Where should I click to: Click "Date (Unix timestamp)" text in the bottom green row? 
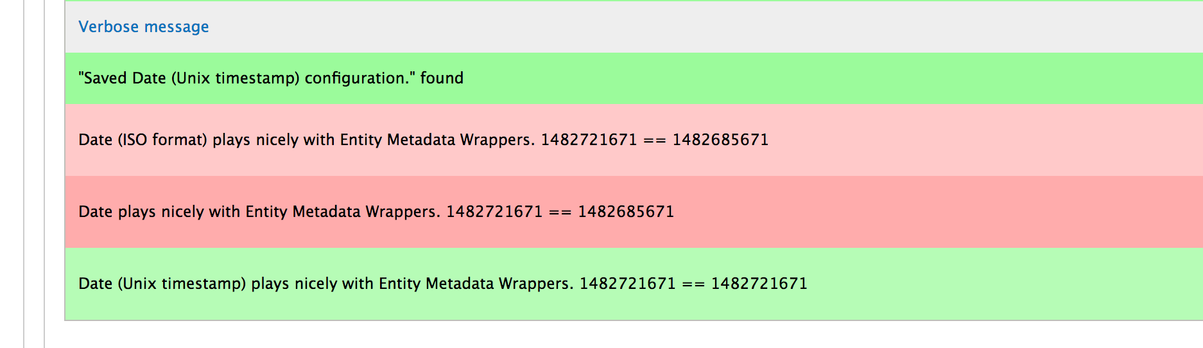coord(162,284)
